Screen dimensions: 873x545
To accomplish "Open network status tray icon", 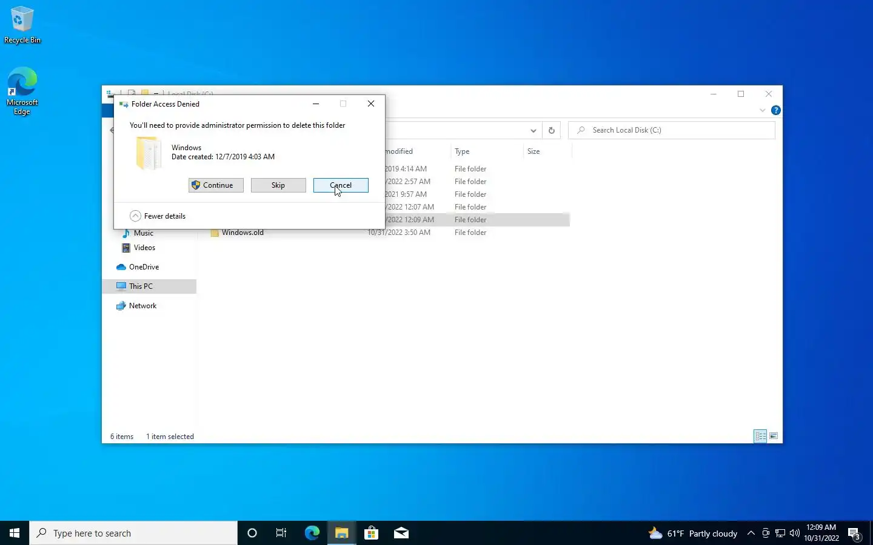I will pos(780,533).
